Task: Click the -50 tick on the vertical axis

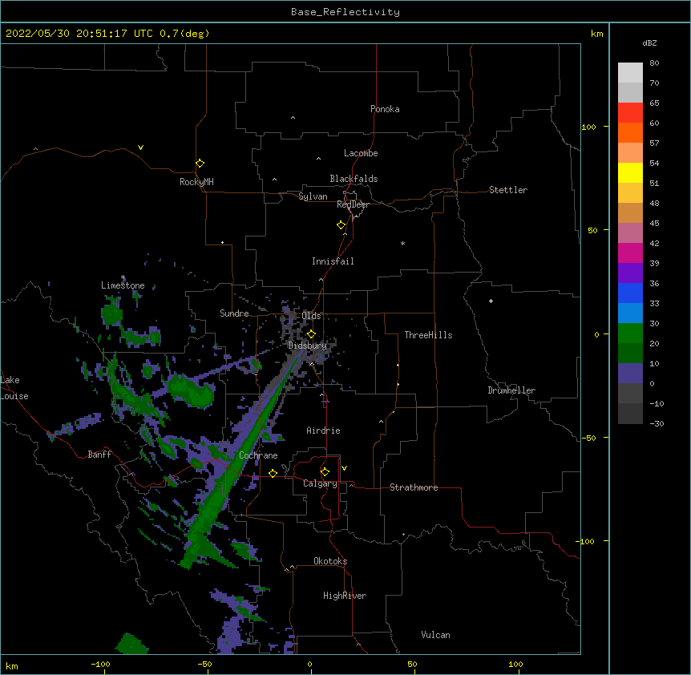Action: (588, 438)
